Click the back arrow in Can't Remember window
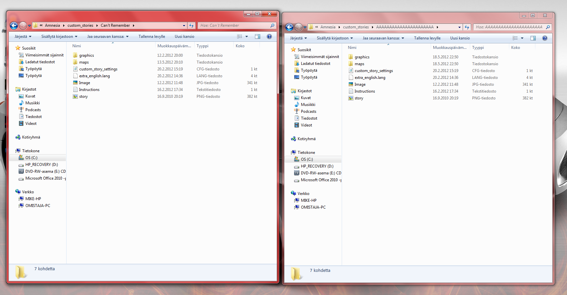Screen dimensions: 567x295 pyautogui.click(x=14, y=25)
